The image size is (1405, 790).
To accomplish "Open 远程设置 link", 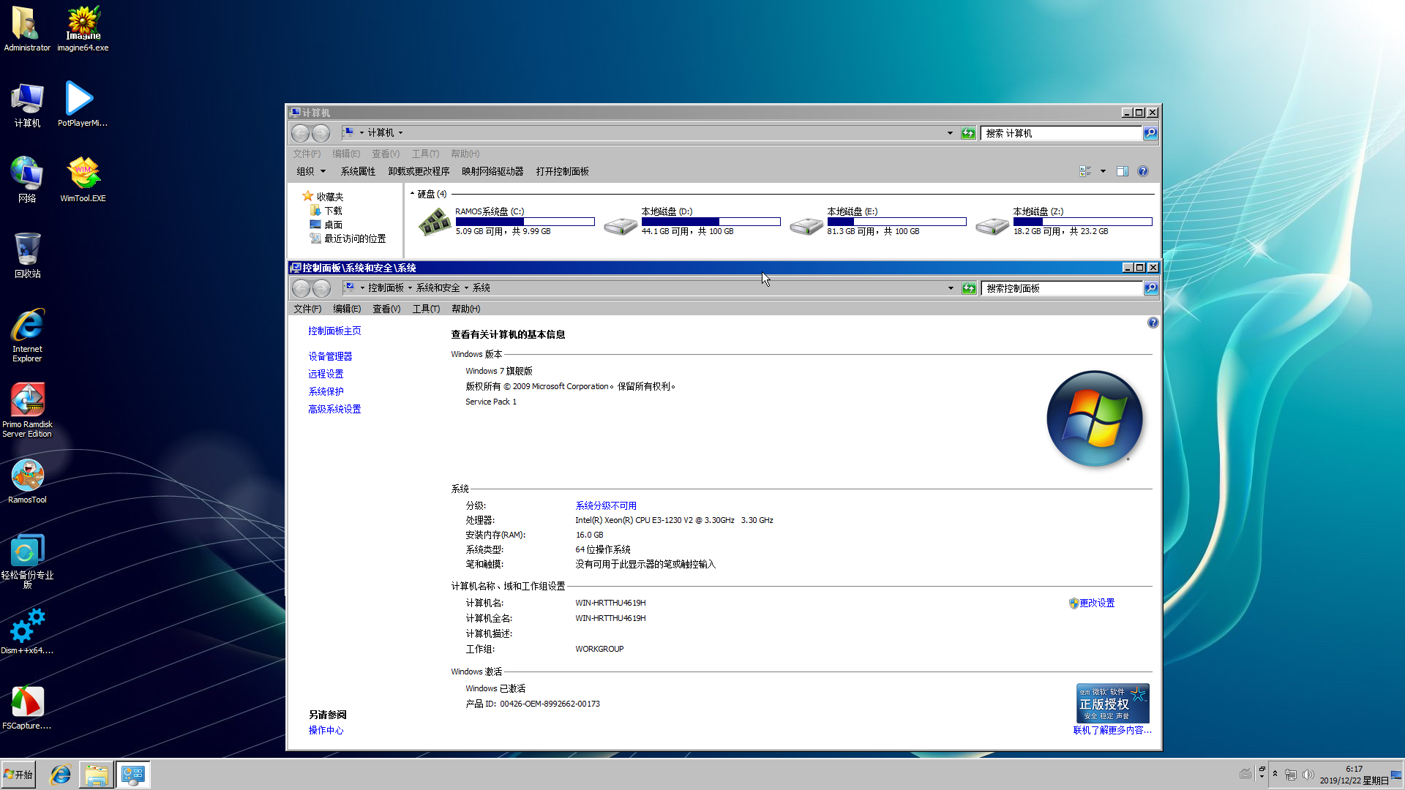I will pyautogui.click(x=326, y=374).
